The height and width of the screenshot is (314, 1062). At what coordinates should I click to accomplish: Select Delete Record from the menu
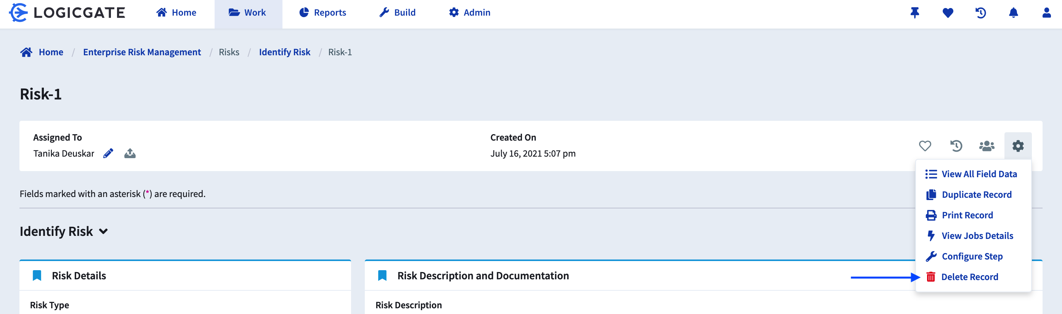tap(969, 277)
